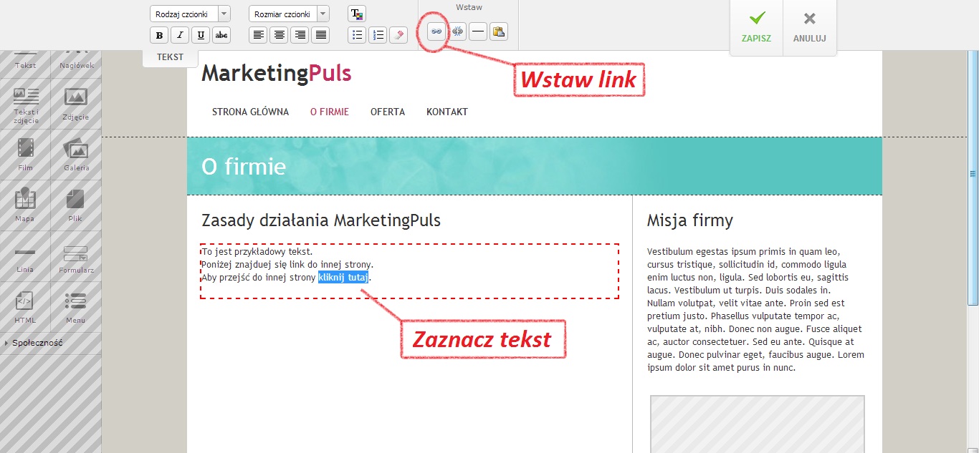This screenshot has width=979, height=453.
Task: Expand the Społeczność section
Action: coord(37,344)
